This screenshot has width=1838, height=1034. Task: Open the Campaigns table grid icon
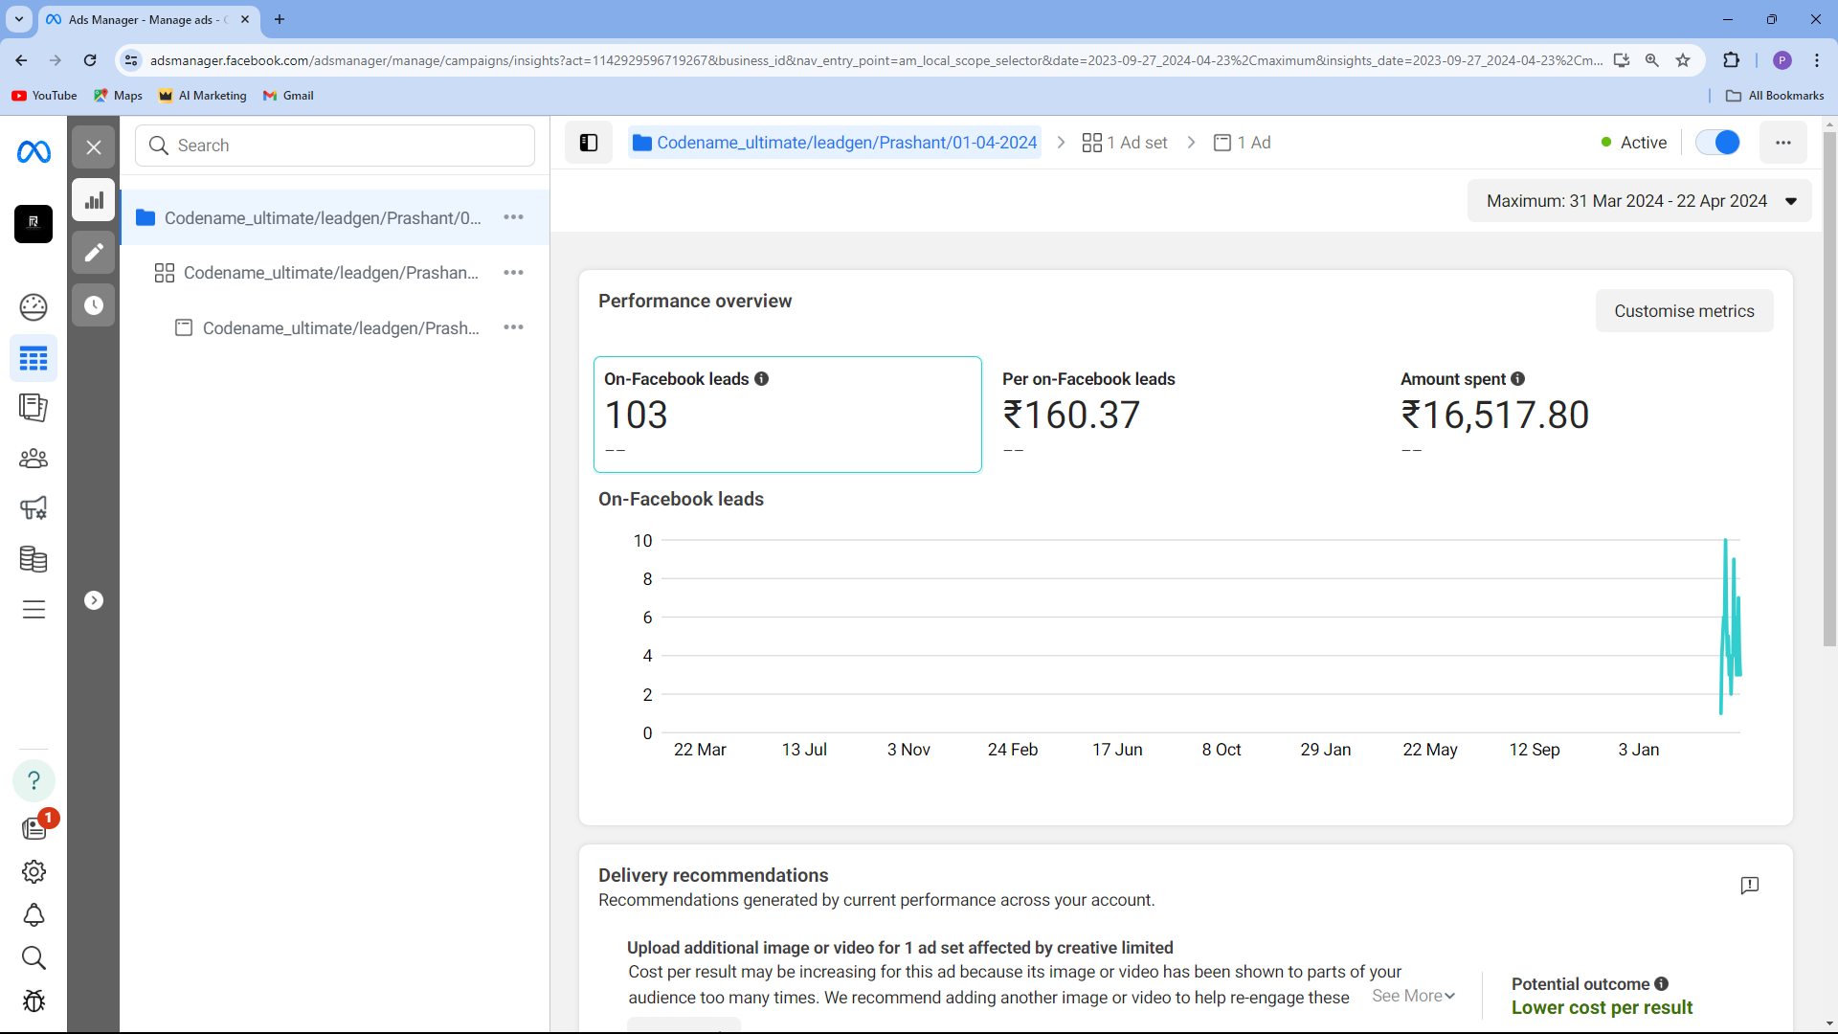pyautogui.click(x=34, y=359)
